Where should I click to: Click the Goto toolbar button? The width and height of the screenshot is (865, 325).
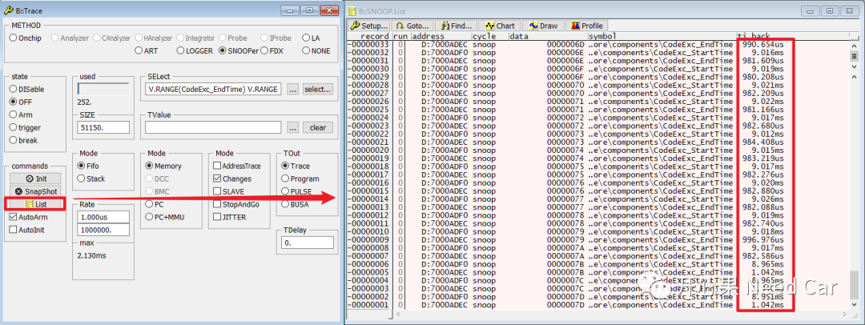click(413, 26)
